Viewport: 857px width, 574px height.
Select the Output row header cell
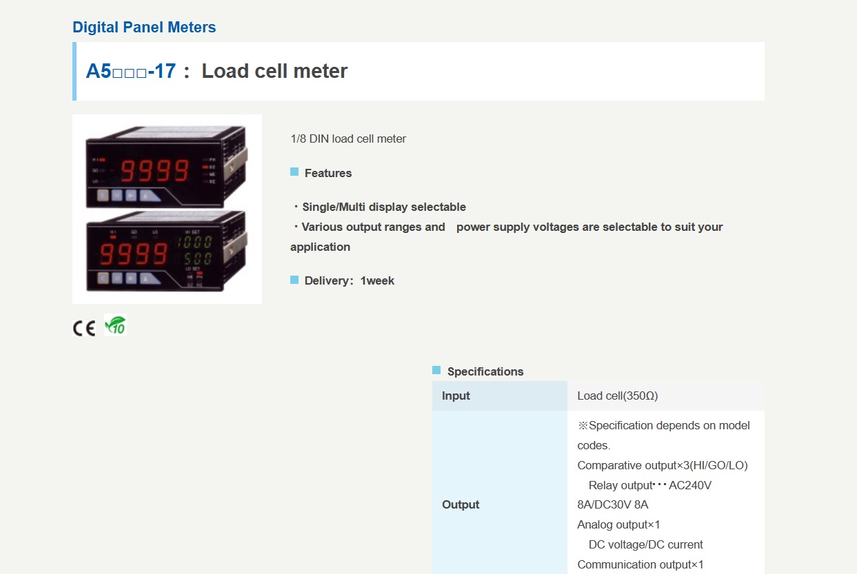(499, 504)
